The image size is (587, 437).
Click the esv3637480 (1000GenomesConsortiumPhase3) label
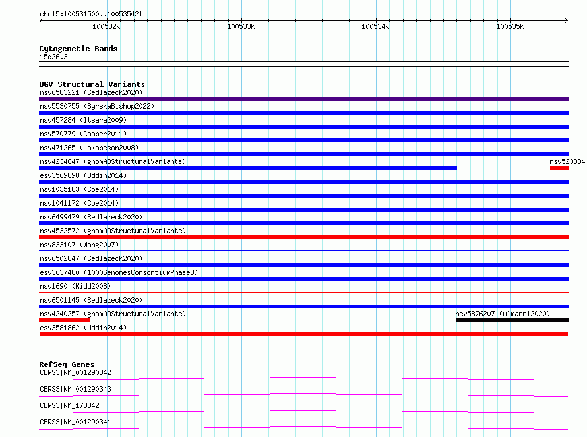[x=118, y=272]
